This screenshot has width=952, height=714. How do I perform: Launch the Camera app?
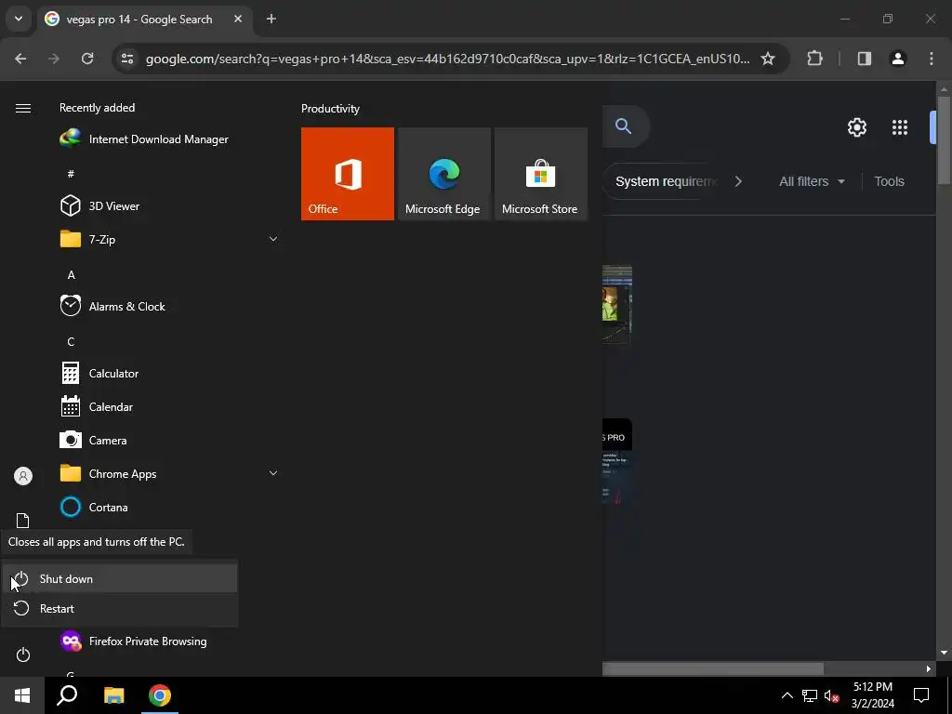click(94, 440)
